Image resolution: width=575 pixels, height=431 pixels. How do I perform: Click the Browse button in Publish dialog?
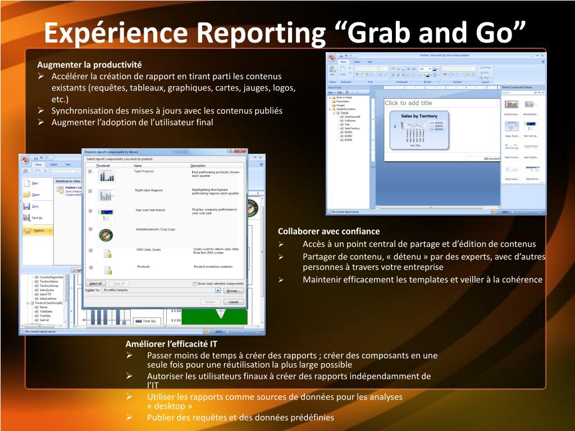pyautogui.click(x=234, y=291)
